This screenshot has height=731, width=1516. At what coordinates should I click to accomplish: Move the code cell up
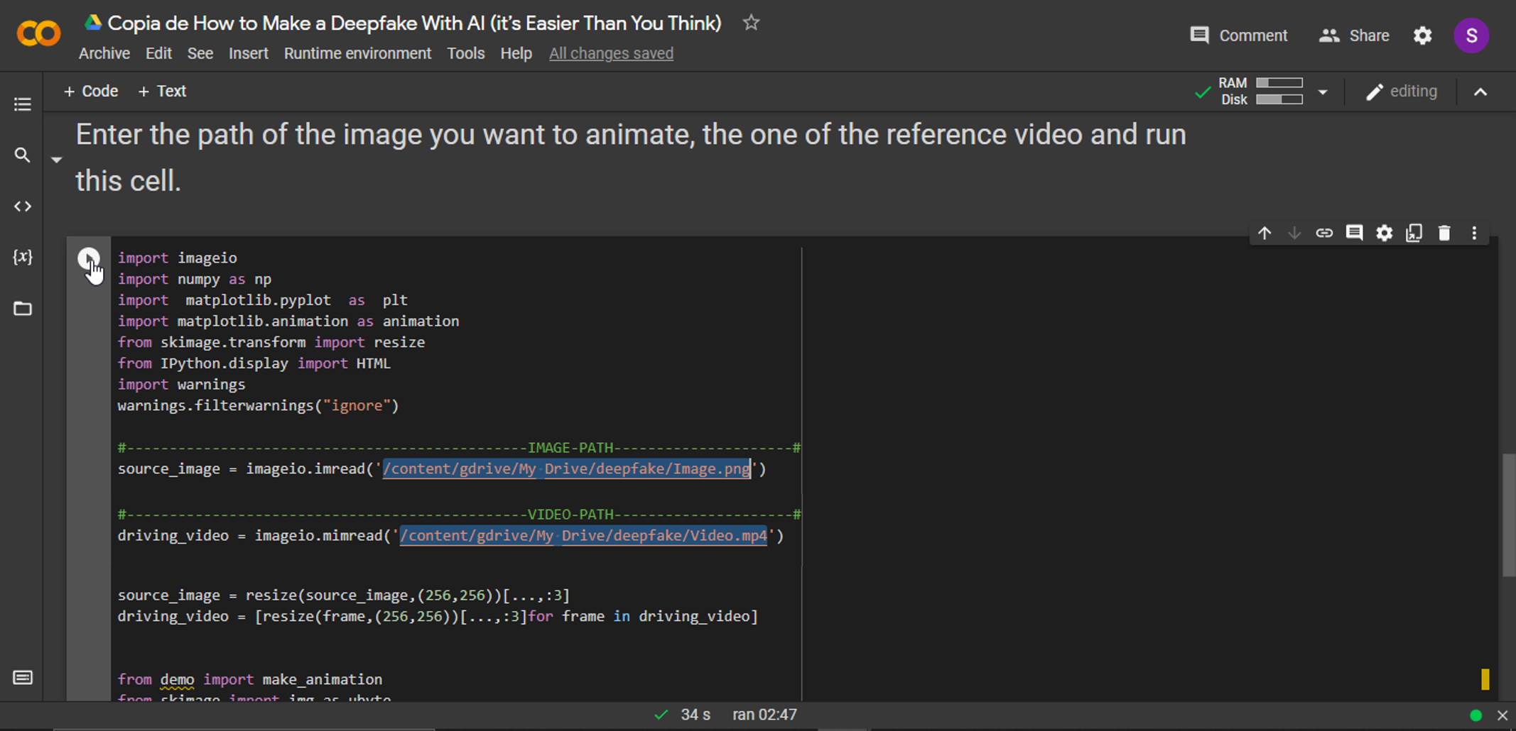(x=1265, y=233)
